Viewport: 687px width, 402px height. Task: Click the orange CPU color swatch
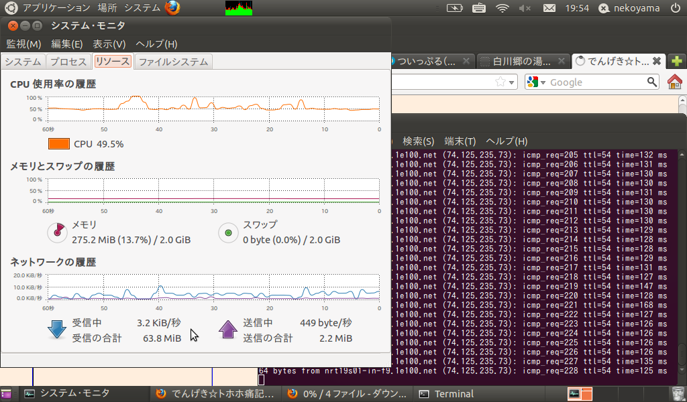[x=59, y=144]
